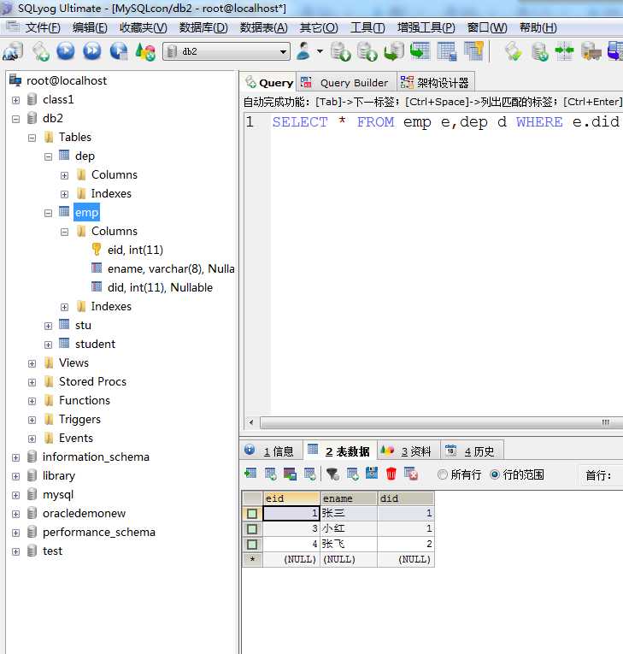Click the table export icon with green arrow
Viewport: 623px width, 654px height.
(x=420, y=51)
